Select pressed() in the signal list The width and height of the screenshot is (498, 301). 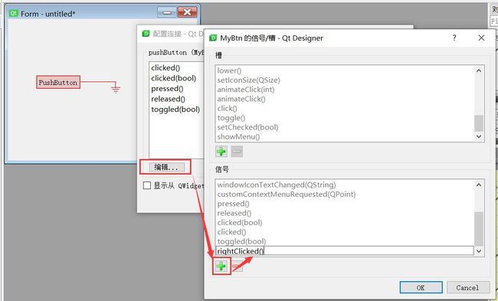coord(233,204)
